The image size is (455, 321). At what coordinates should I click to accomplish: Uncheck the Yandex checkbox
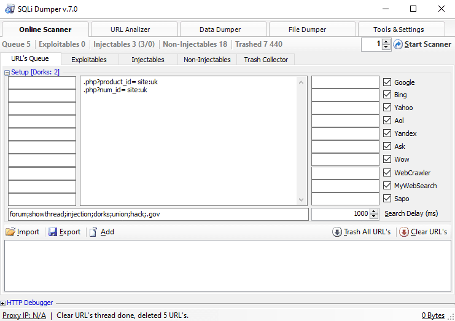tap(387, 133)
